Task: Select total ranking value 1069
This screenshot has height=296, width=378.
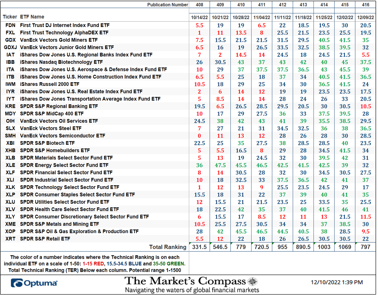Action: pos(345,247)
